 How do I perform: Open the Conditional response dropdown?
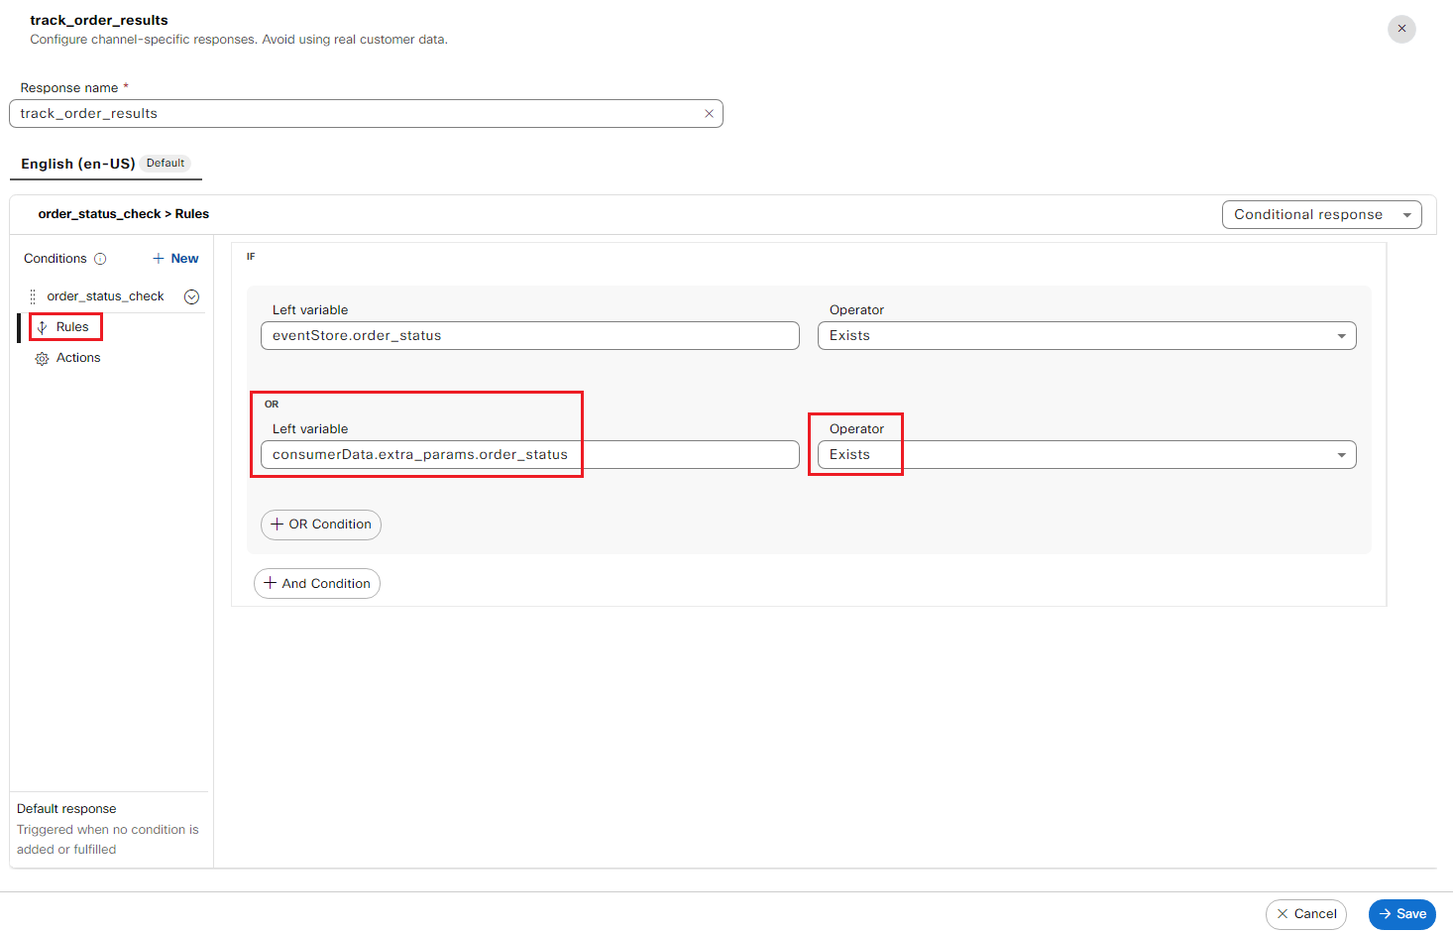[x=1321, y=215]
